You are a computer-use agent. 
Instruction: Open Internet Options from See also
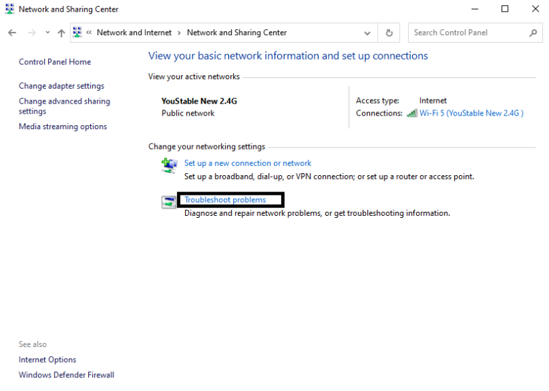pyautogui.click(x=47, y=359)
